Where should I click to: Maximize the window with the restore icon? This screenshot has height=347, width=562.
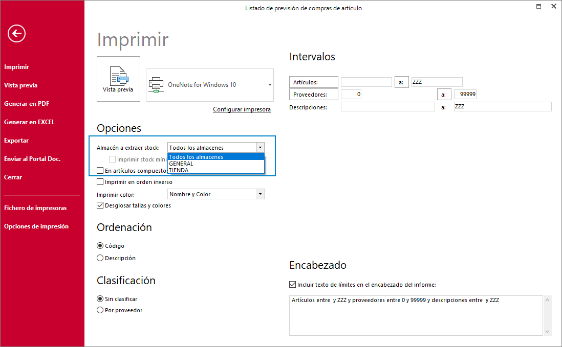click(538, 7)
